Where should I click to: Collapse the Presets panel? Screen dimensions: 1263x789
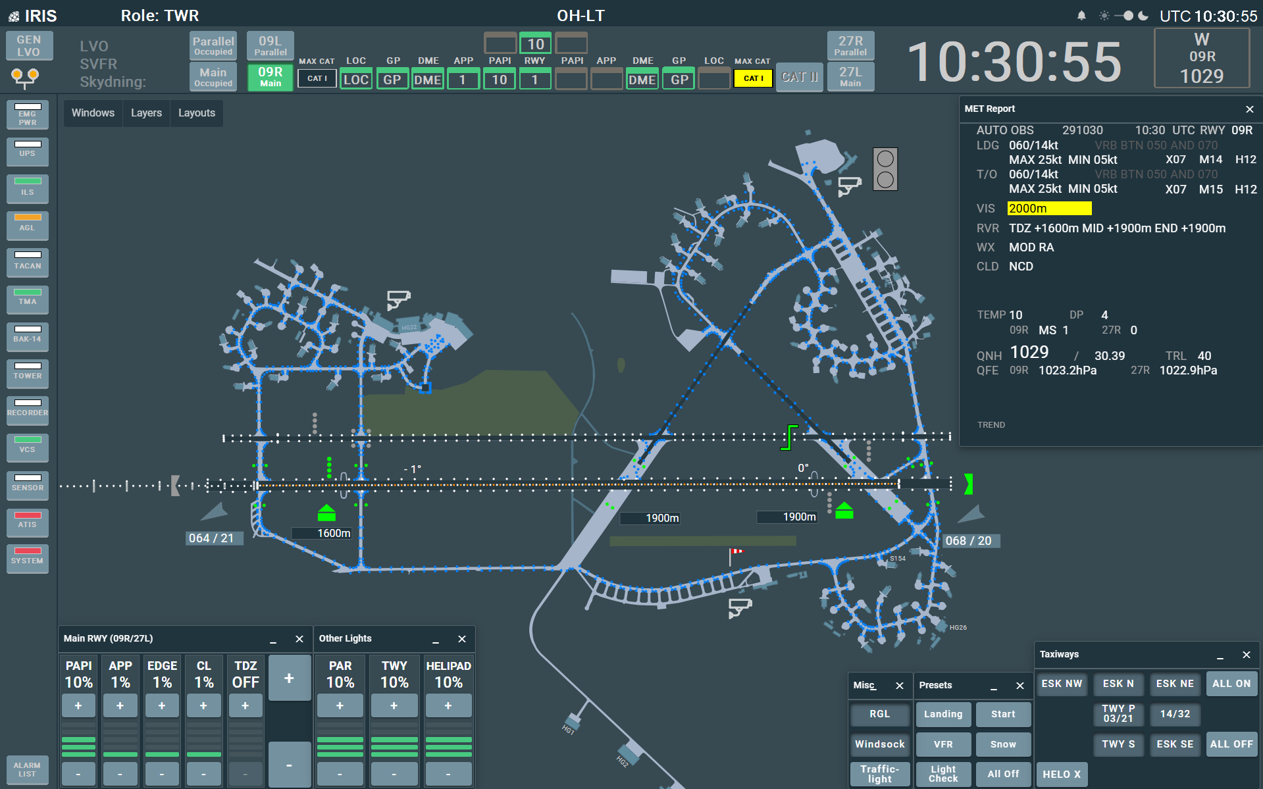994,686
